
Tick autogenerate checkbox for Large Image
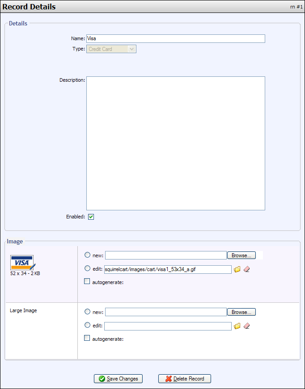click(87, 338)
